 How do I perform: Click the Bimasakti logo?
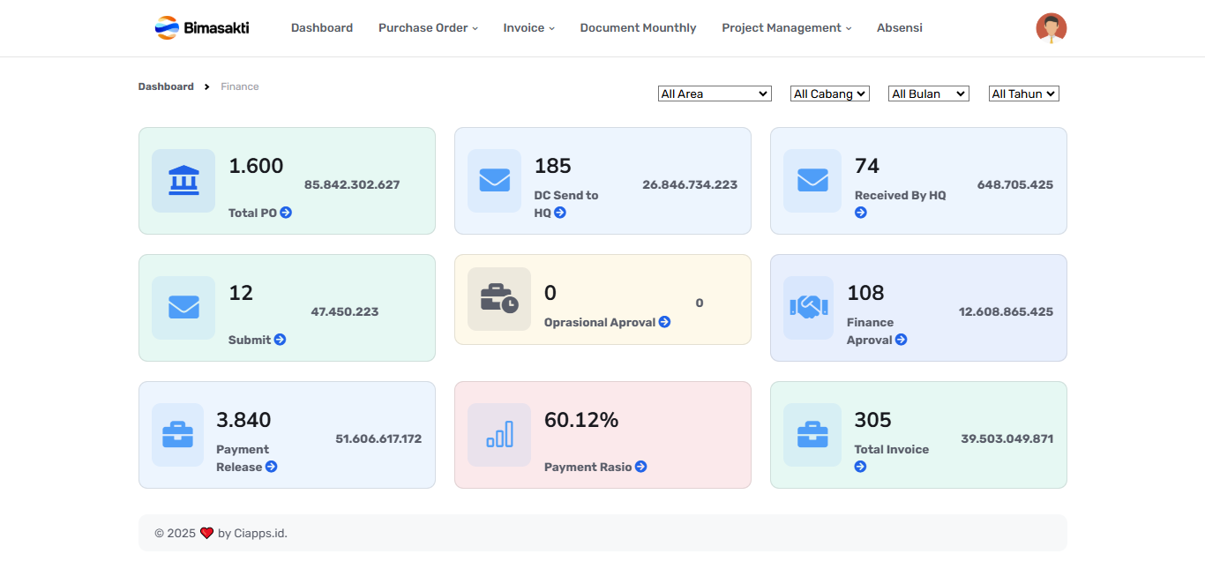202,28
